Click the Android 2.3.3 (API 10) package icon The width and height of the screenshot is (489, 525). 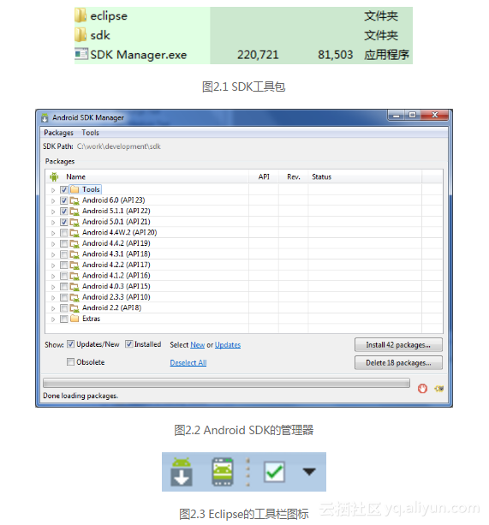[75, 297]
